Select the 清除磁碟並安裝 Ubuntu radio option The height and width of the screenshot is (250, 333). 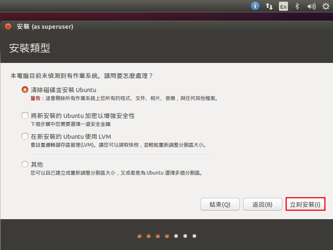click(25, 90)
